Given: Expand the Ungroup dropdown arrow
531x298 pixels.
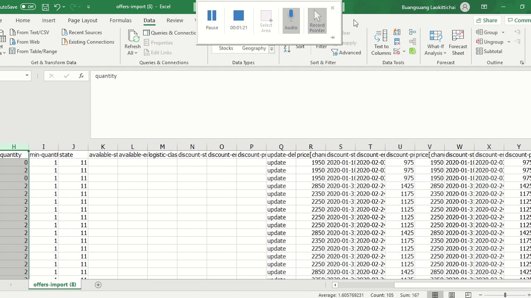Looking at the screenshot, I should click(x=509, y=42).
